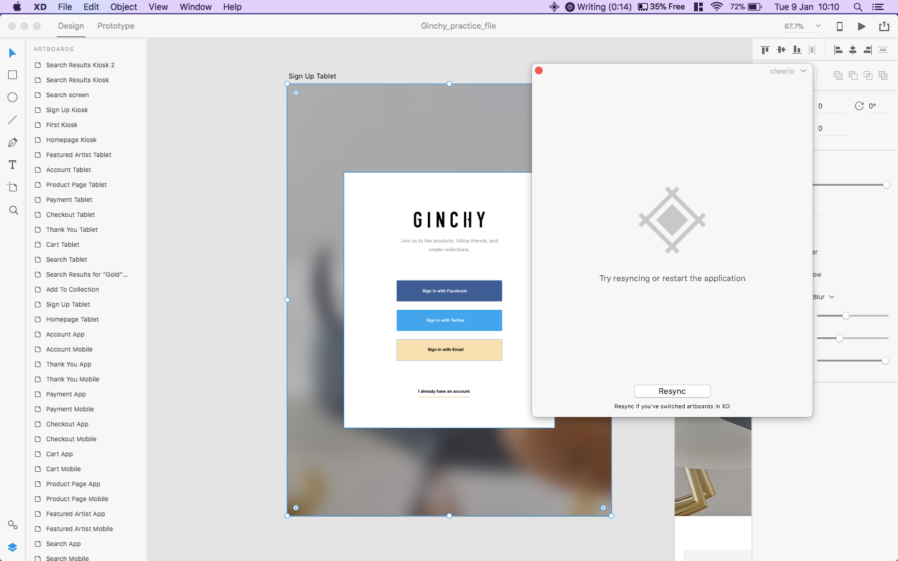
Task: Open the Wi-Fi status menu
Action: 717,7
